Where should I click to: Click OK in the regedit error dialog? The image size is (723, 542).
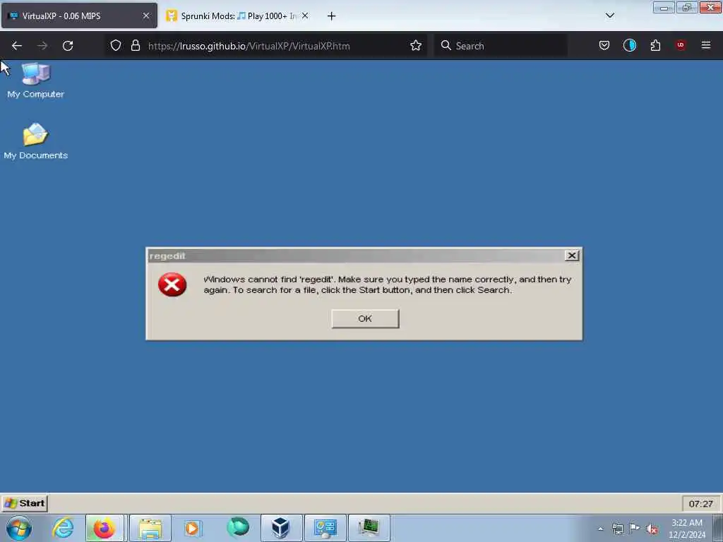[365, 318]
